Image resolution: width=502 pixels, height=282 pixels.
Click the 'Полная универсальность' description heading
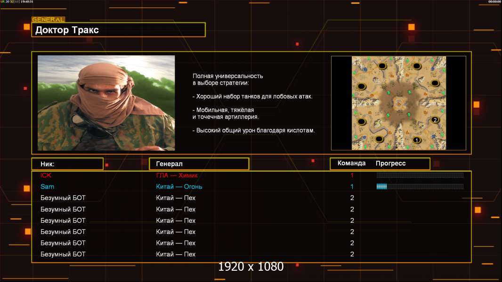227,76
